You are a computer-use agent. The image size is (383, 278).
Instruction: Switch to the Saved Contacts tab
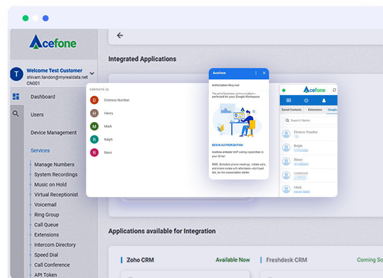(291, 110)
